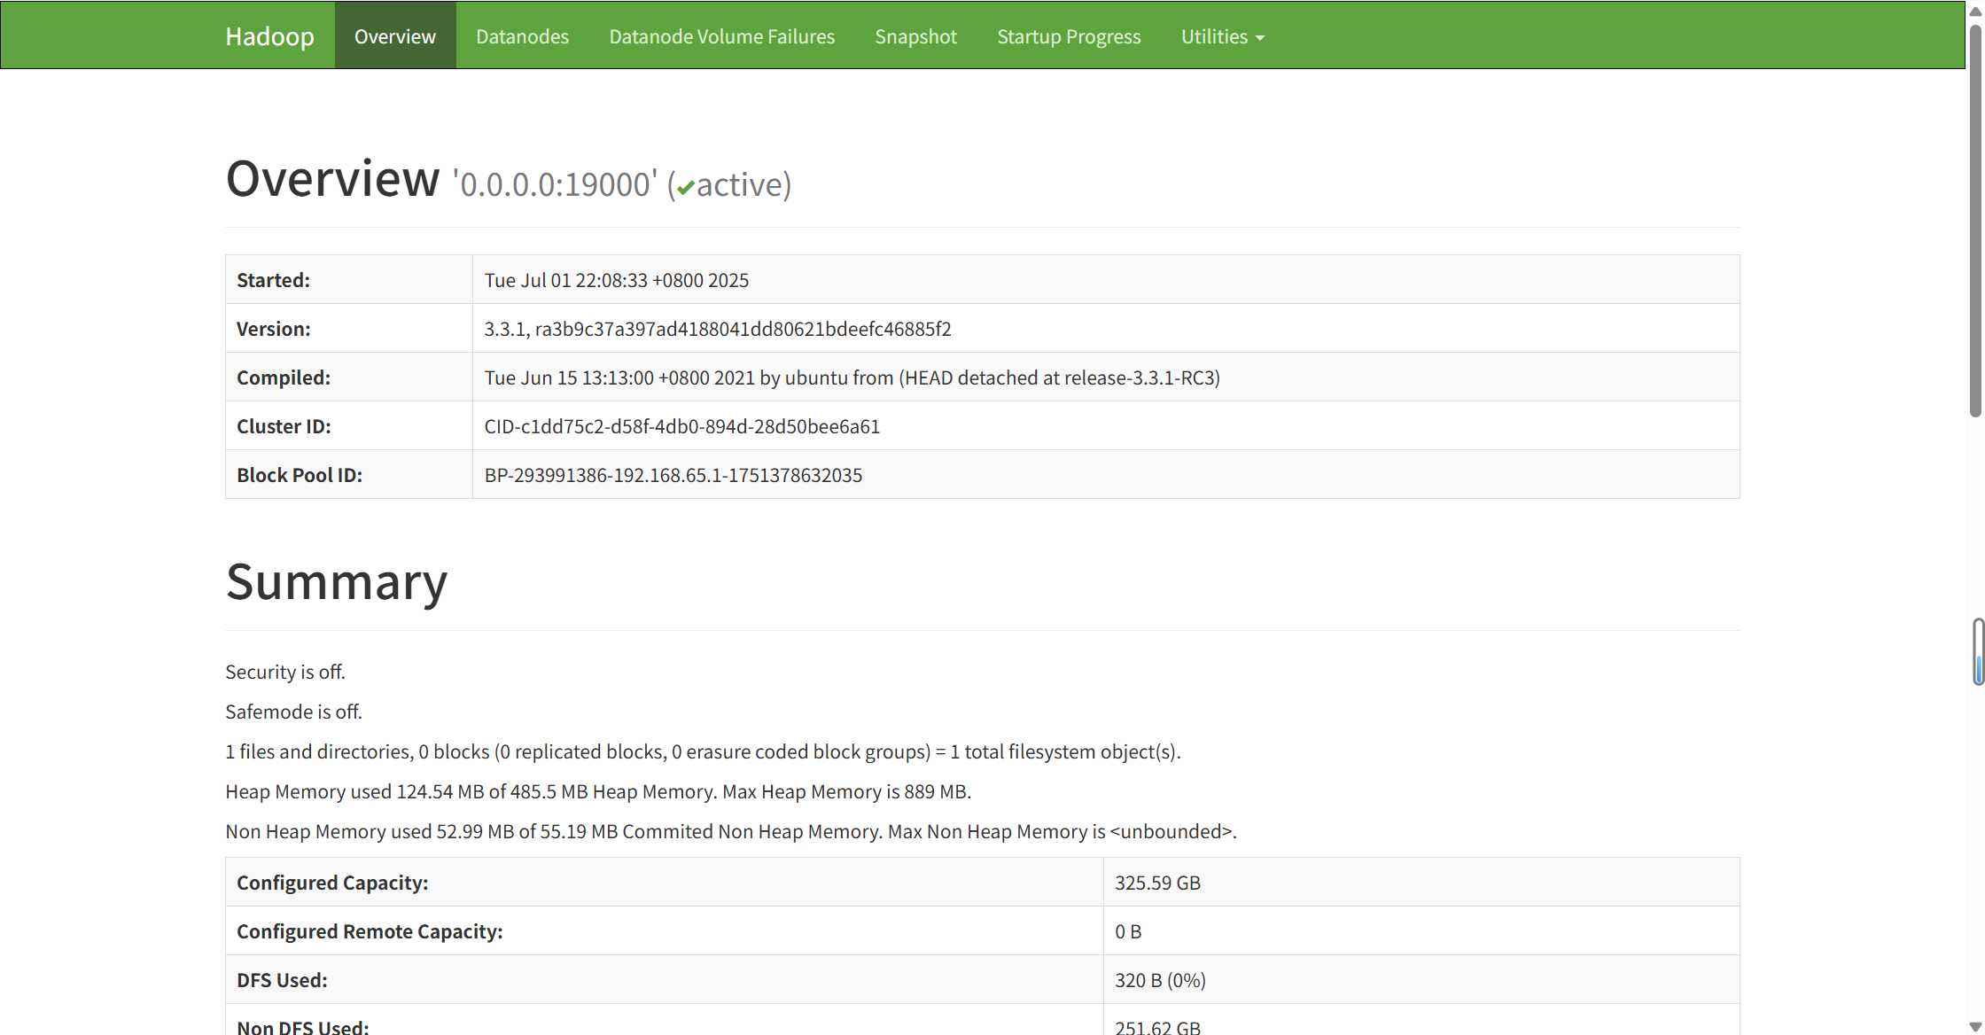
Task: Switch to the Startup Progress tab
Action: click(x=1069, y=36)
